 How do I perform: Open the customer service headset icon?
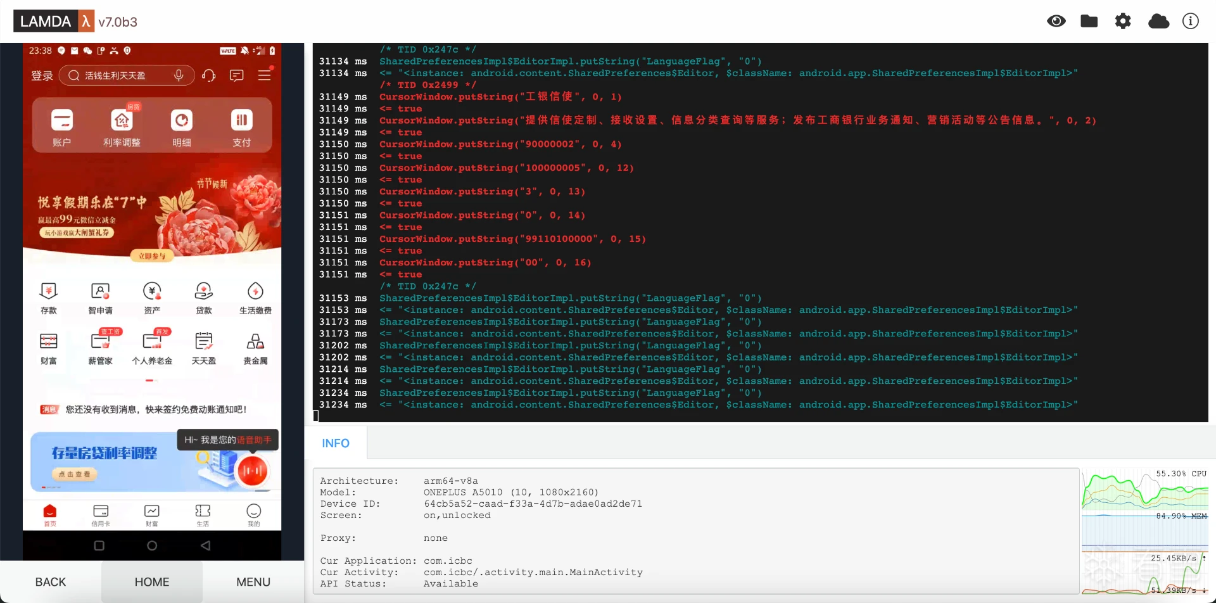(x=209, y=75)
